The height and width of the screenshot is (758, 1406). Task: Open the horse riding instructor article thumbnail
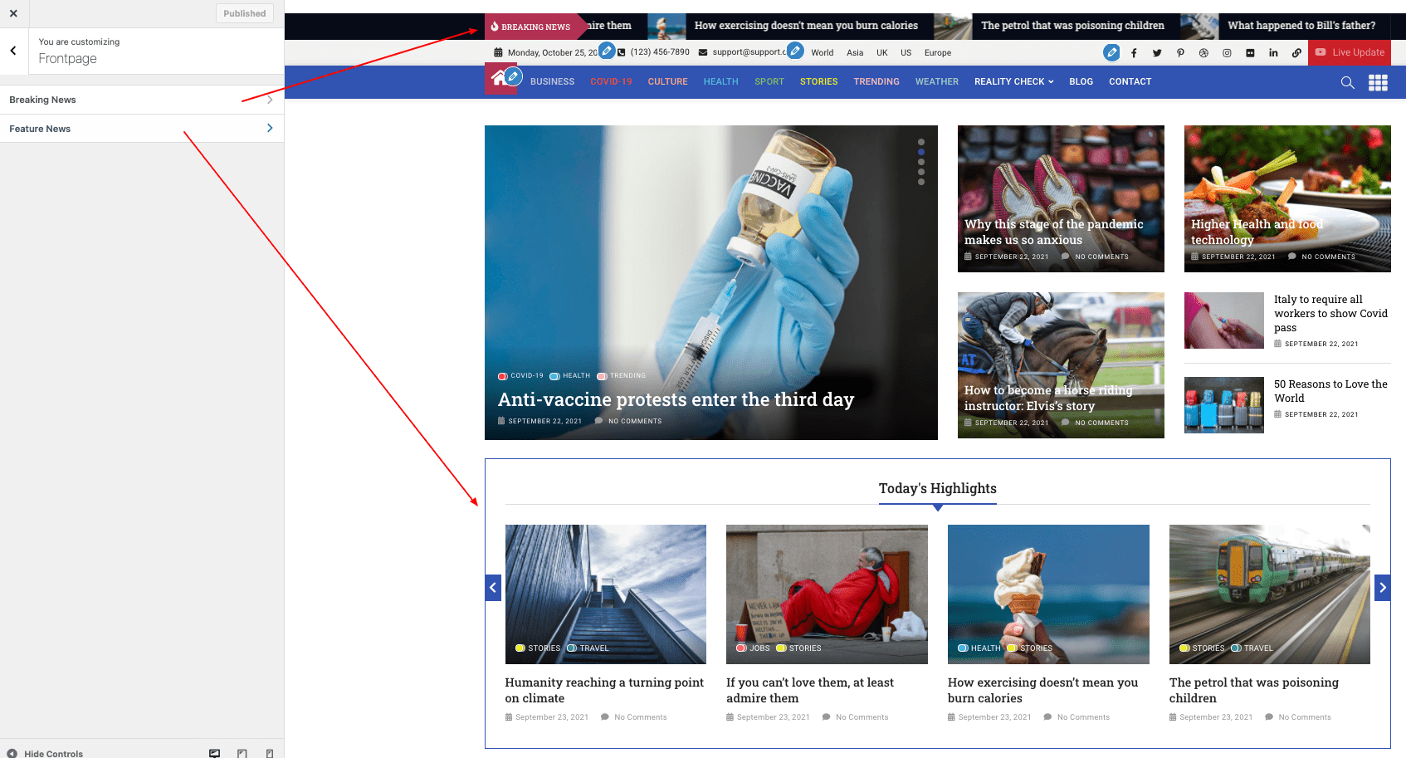[1060, 364]
